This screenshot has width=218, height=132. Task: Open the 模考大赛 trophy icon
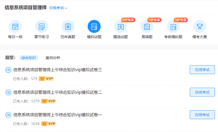tap(199, 27)
